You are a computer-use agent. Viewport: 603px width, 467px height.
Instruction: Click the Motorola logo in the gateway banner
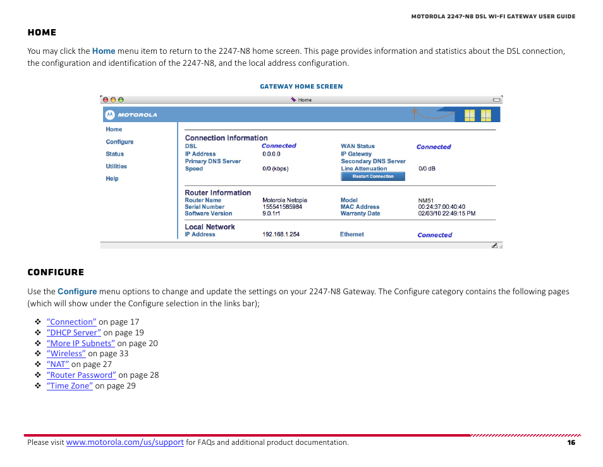click(x=131, y=115)
